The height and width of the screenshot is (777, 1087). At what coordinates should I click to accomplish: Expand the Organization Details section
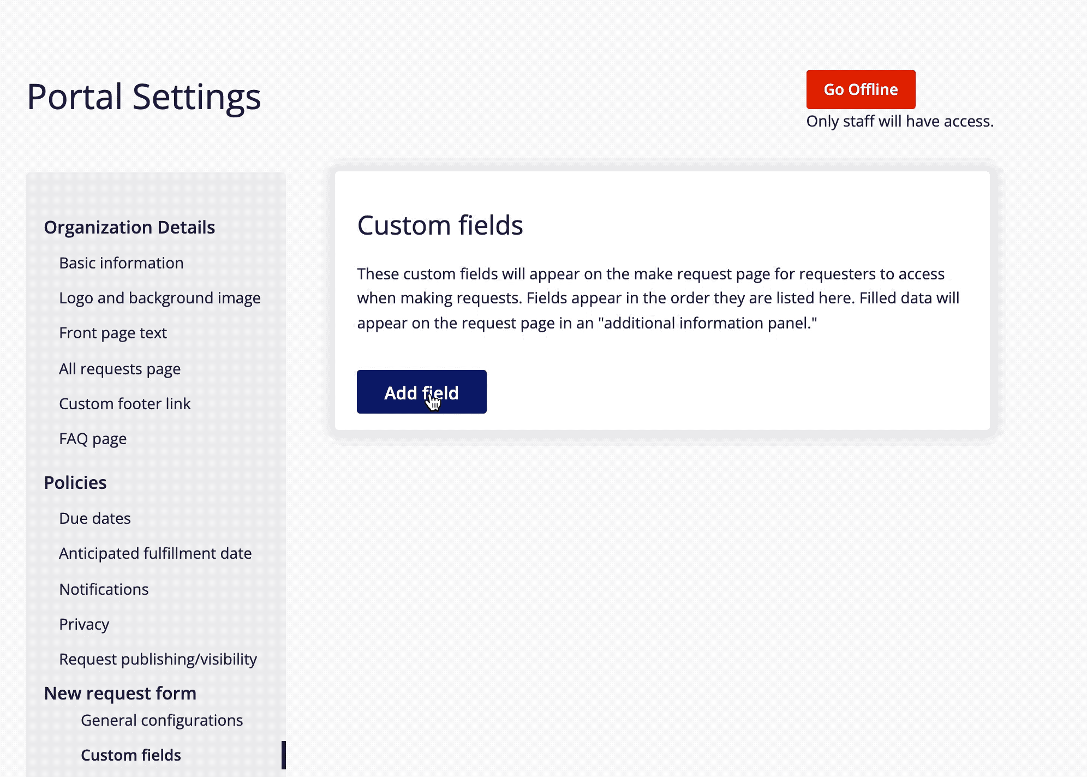pyautogui.click(x=129, y=227)
